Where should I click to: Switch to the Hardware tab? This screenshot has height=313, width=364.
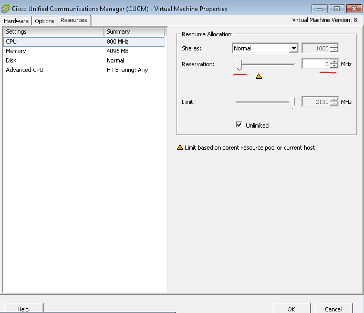[16, 21]
